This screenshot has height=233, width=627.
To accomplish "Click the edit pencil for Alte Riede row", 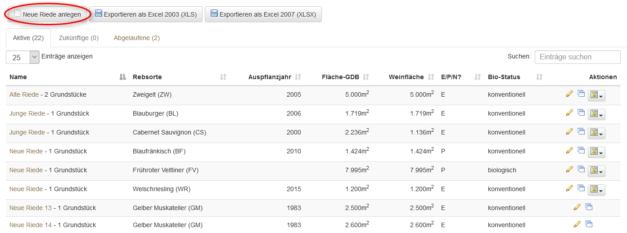I will 569,94.
